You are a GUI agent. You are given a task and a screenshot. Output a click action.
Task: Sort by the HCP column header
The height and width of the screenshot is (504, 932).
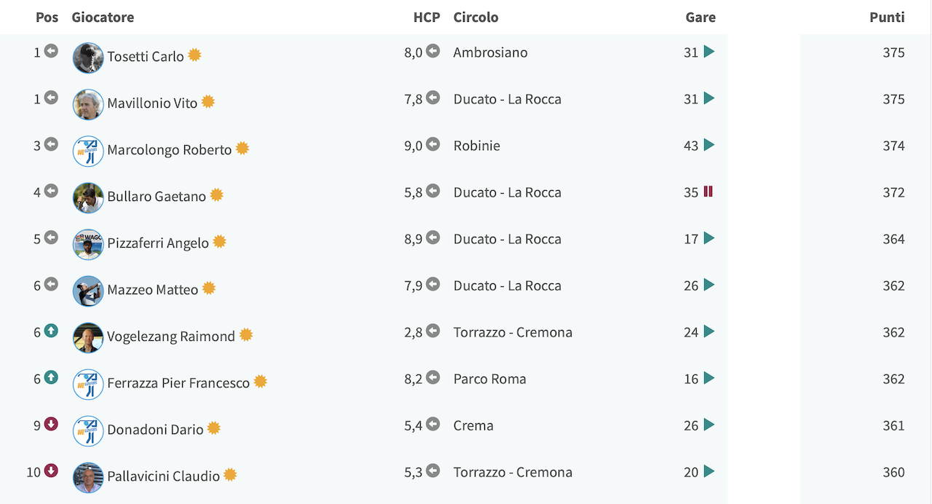click(427, 17)
